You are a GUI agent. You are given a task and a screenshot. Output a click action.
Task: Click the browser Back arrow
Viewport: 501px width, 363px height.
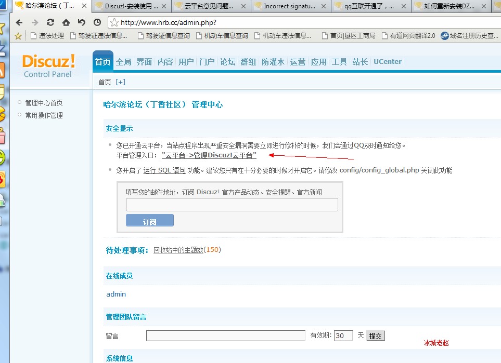point(19,22)
